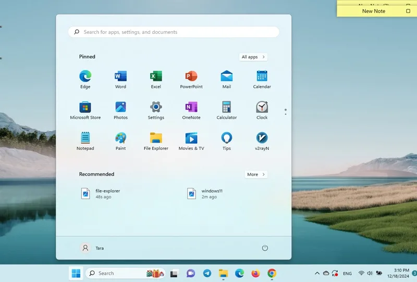Open the Excel app icon
This screenshot has height=282, width=417.
[156, 80]
